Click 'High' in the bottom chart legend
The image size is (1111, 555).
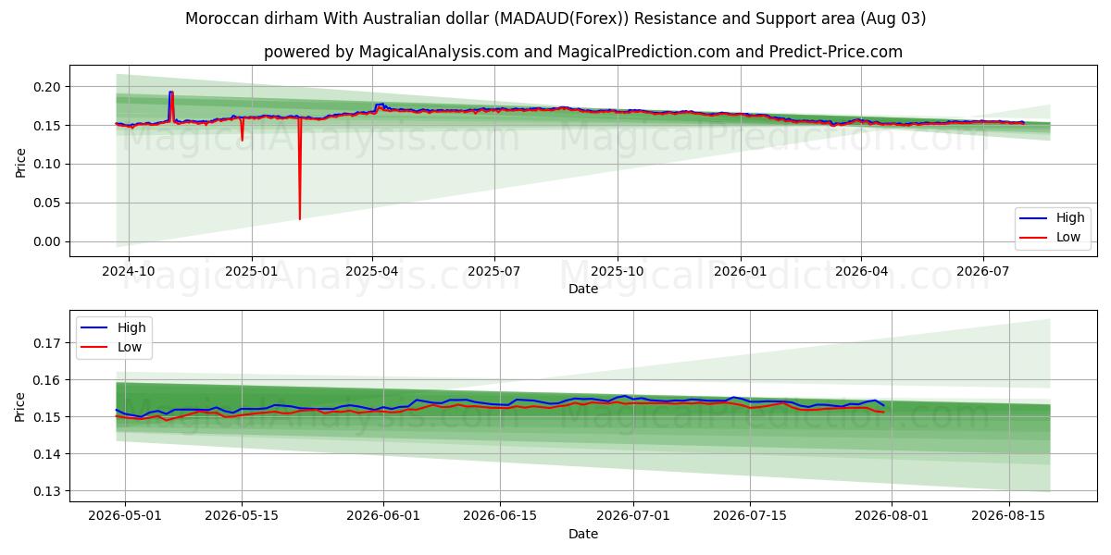coord(131,327)
